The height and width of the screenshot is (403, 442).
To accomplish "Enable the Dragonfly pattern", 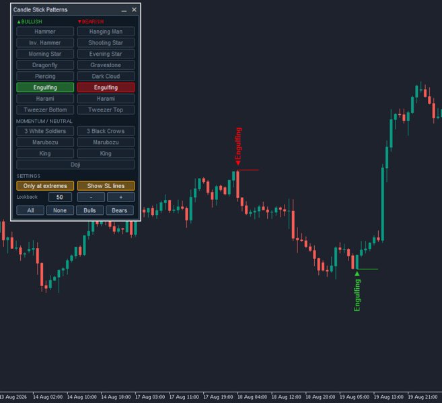I will [45, 65].
